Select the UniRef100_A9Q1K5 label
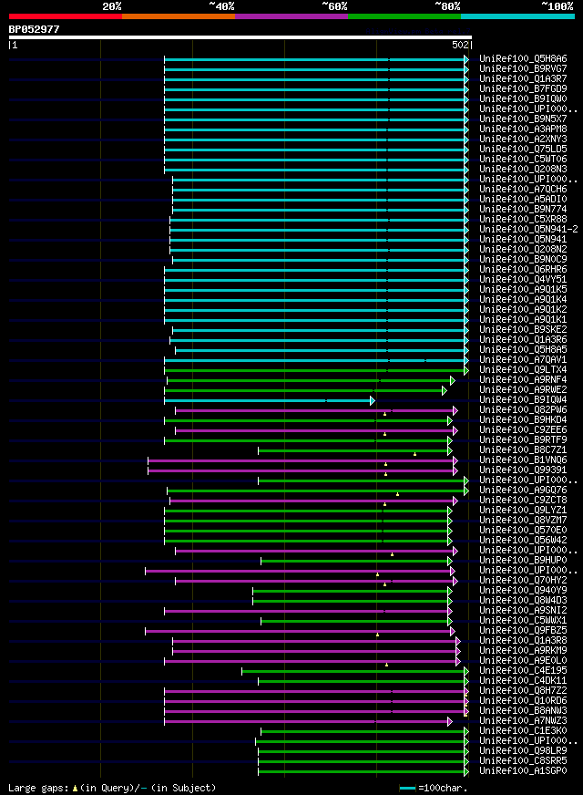583x795 pixels. pos(523,290)
